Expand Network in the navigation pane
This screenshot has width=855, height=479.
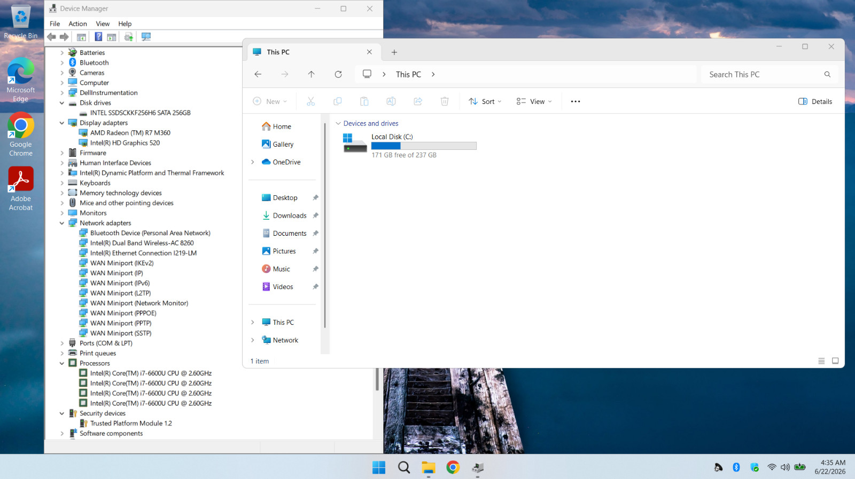[x=253, y=340]
